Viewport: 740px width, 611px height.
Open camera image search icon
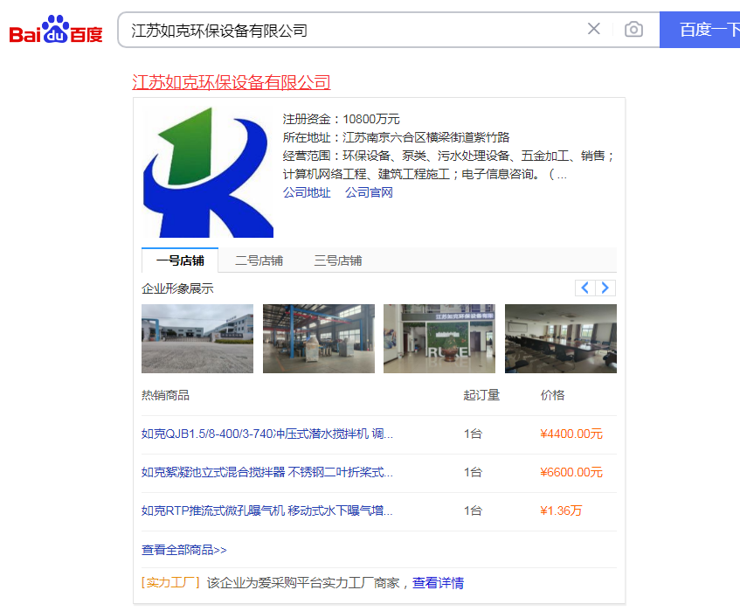633,29
